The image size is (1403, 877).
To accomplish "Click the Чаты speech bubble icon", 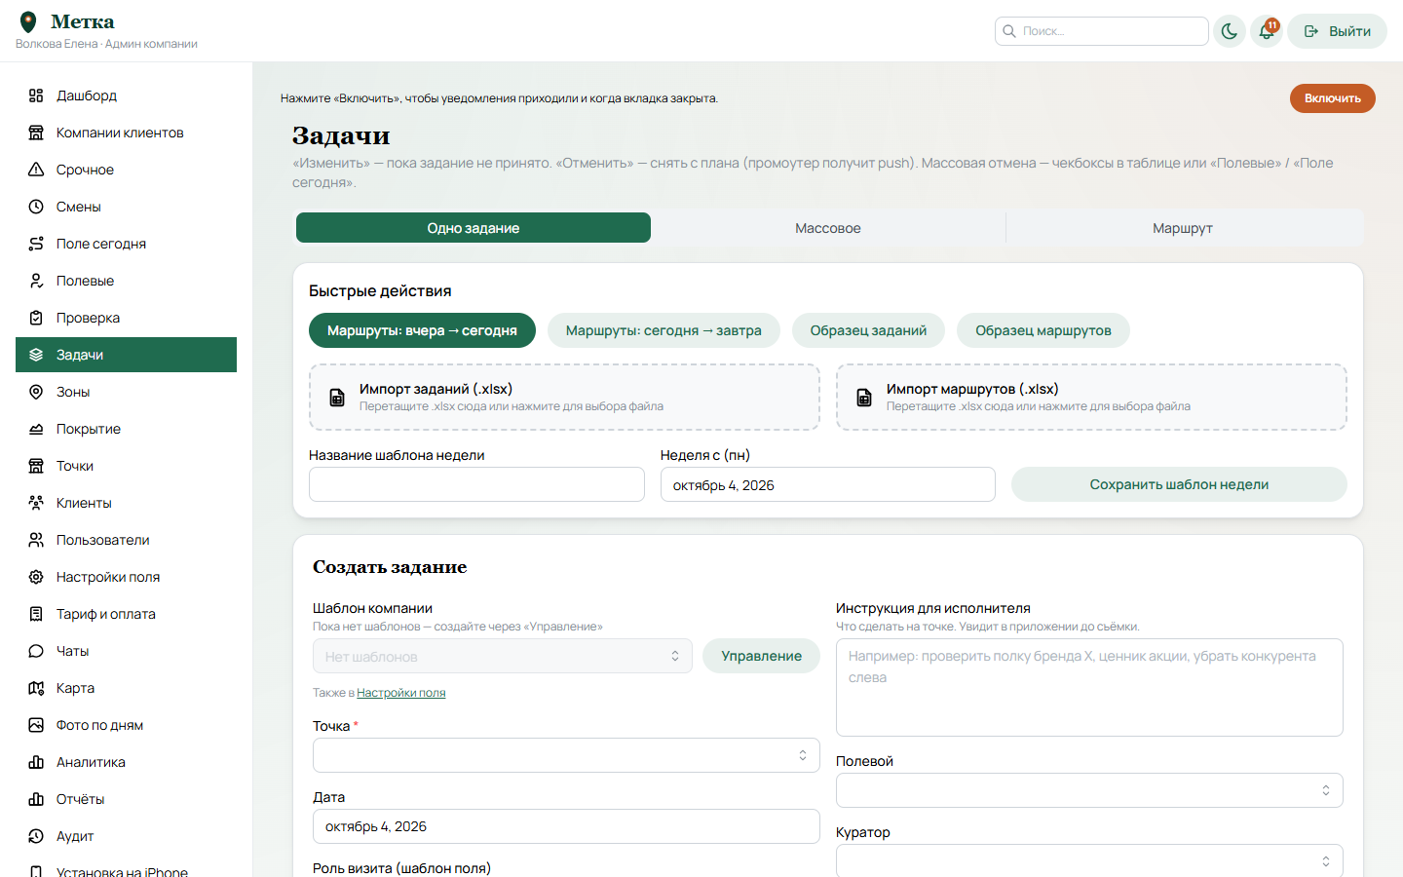I will pos(36,651).
